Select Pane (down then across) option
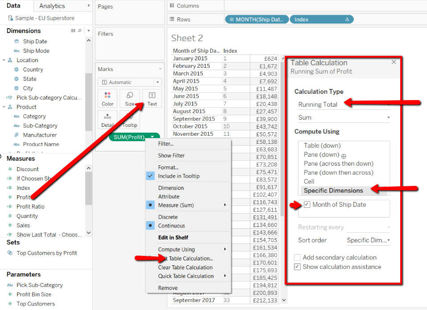Screen dimensions: 427x310 coord(339,172)
